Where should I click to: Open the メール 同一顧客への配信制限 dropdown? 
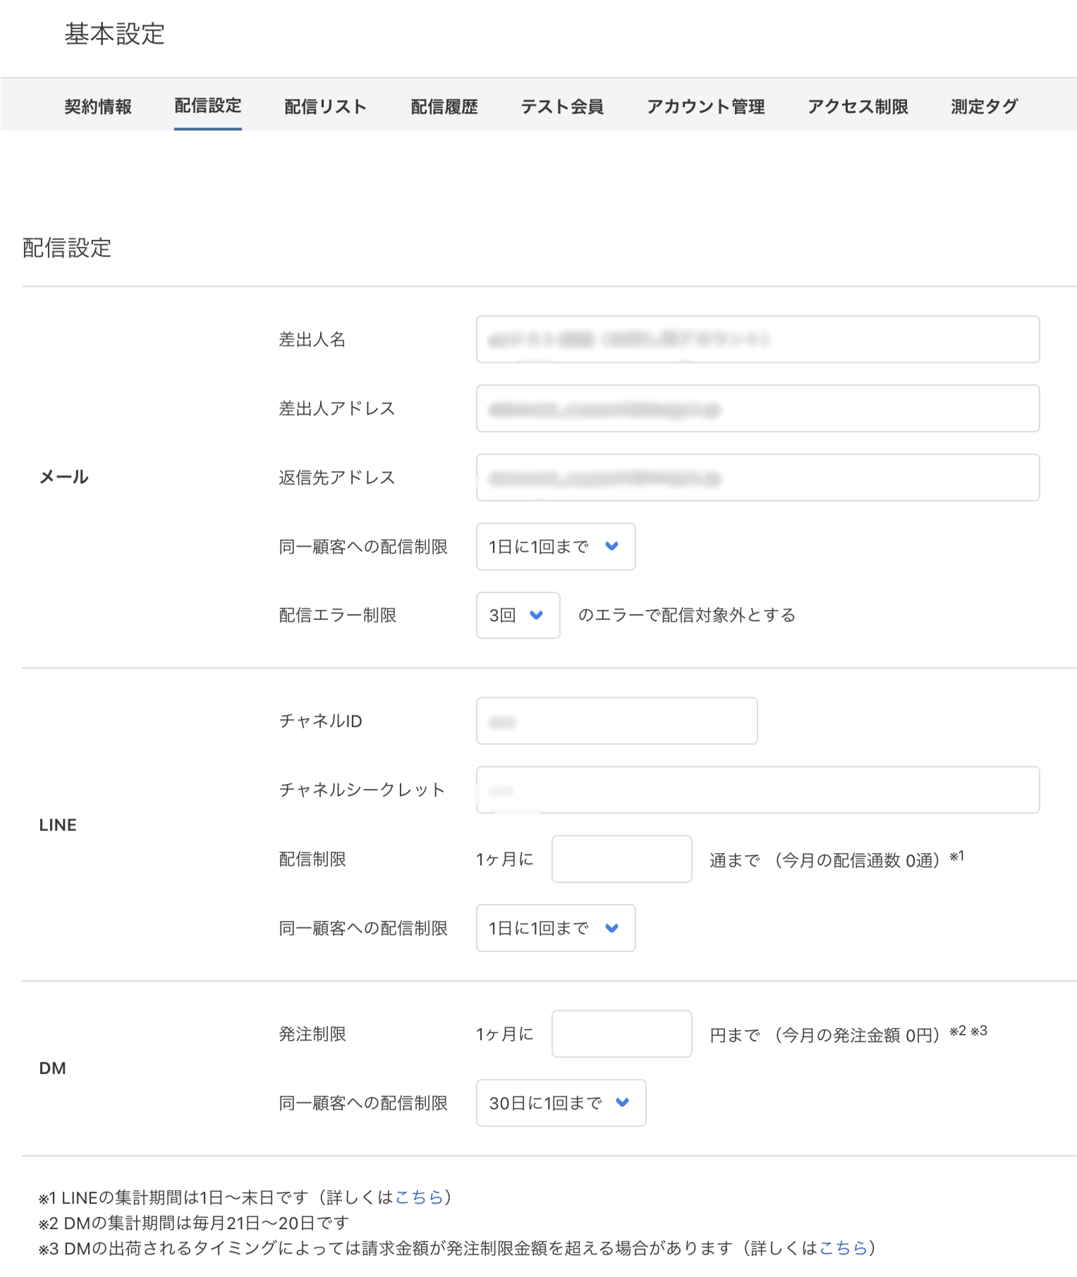click(556, 546)
